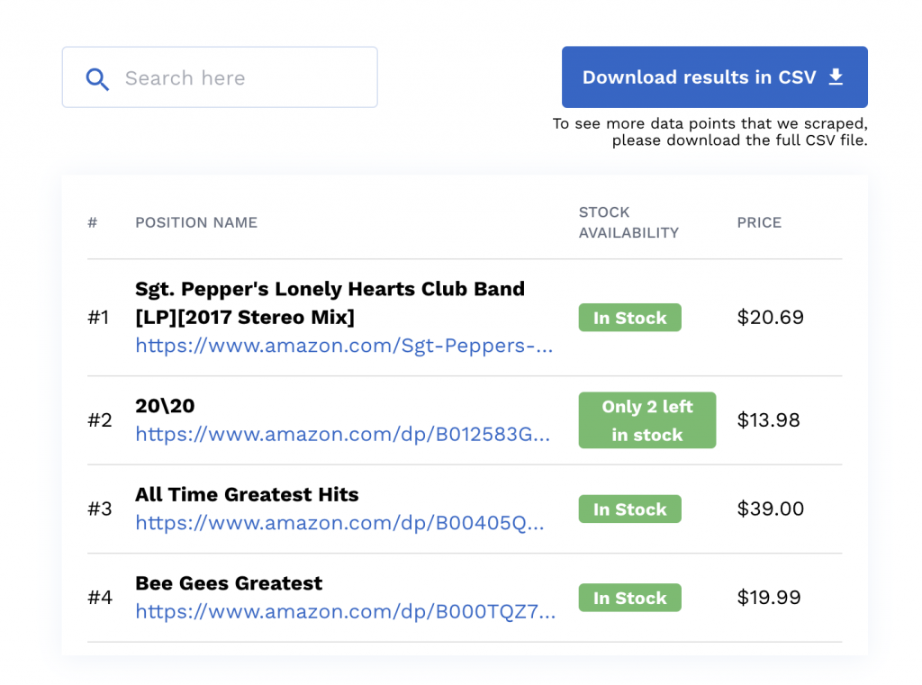Click the In Stock badge for Sgt. Pepper's

click(629, 317)
